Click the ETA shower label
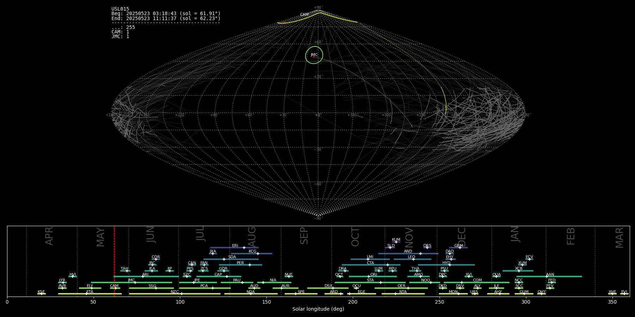Viewport: 635px width, 317px height. click(x=90, y=292)
